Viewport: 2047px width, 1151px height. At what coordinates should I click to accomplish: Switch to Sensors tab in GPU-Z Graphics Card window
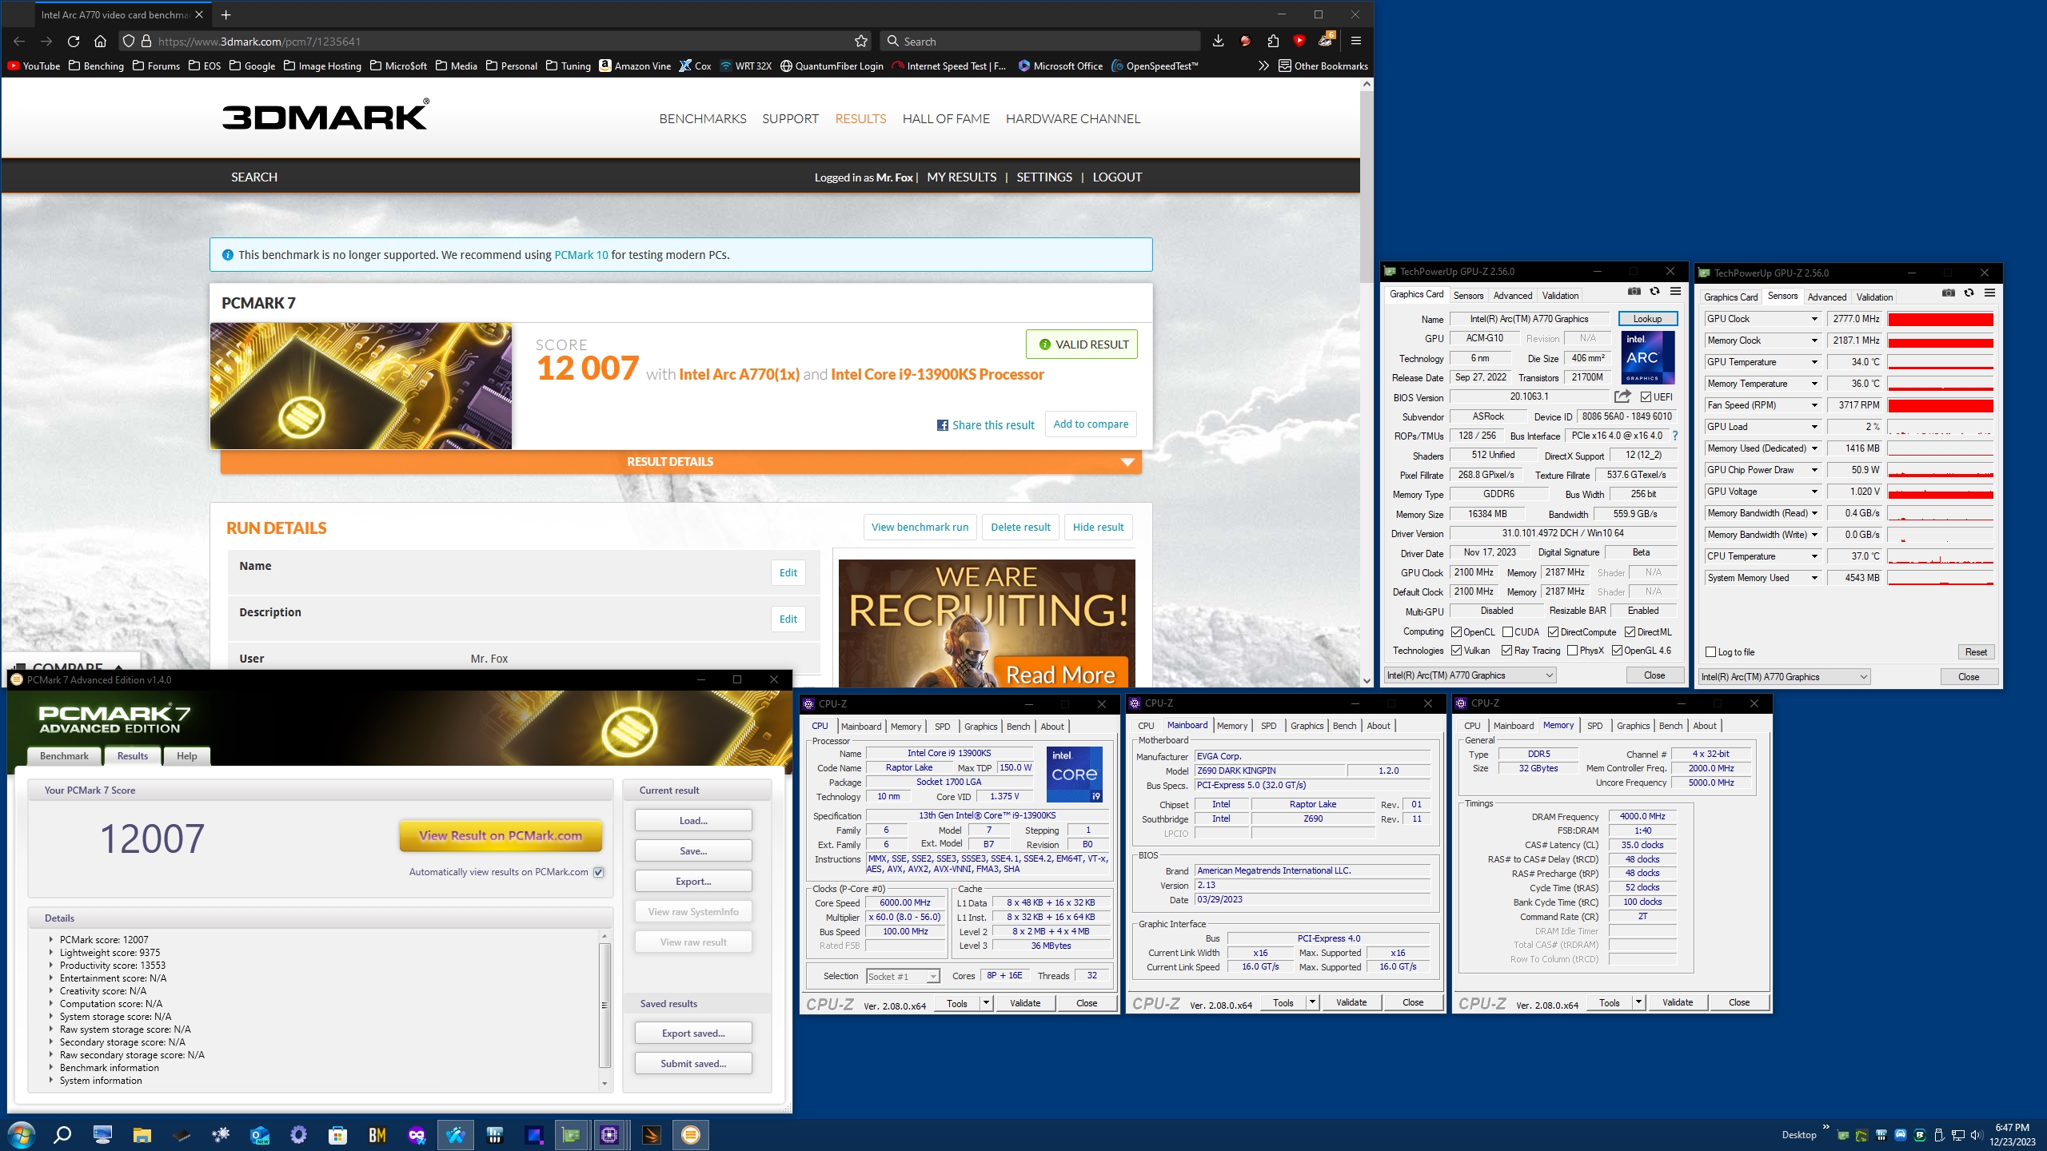(x=1468, y=296)
